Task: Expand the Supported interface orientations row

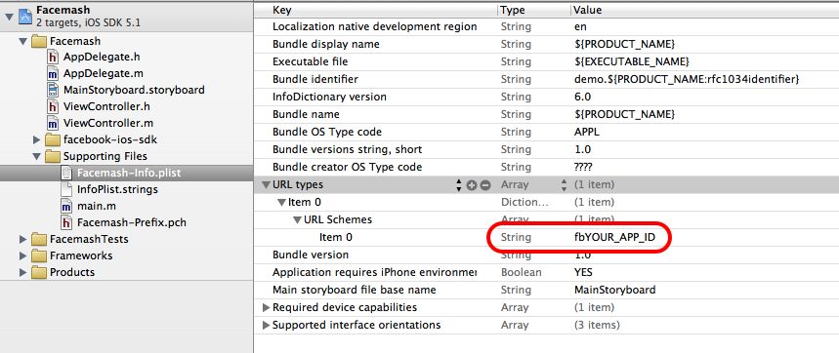Action: click(266, 326)
